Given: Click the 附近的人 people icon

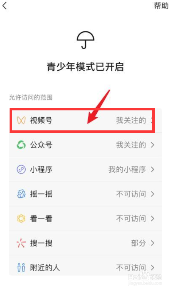Looking at the screenshot, I should tap(21, 268).
